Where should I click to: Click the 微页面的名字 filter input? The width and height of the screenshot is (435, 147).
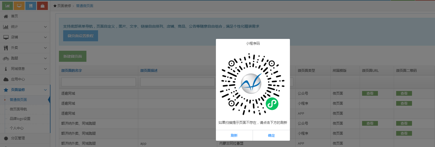click(x=99, y=82)
